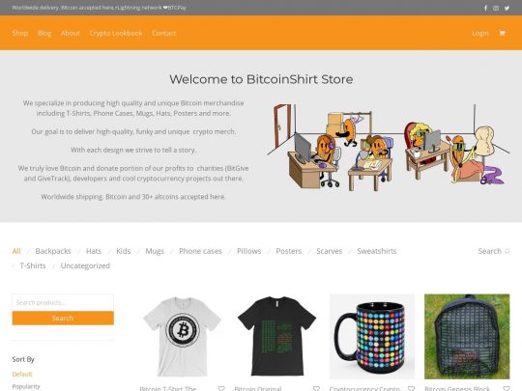Open the colorful crypto mug thumbnail

pyautogui.click(x=372, y=337)
